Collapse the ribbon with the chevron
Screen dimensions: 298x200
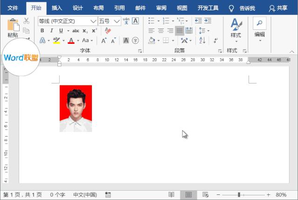point(292,52)
